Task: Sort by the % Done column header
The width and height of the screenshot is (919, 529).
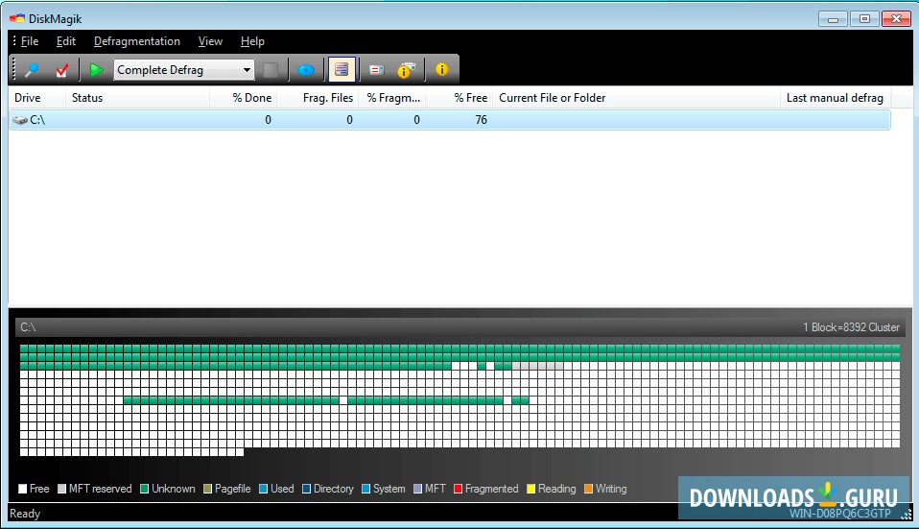Action: pos(244,98)
